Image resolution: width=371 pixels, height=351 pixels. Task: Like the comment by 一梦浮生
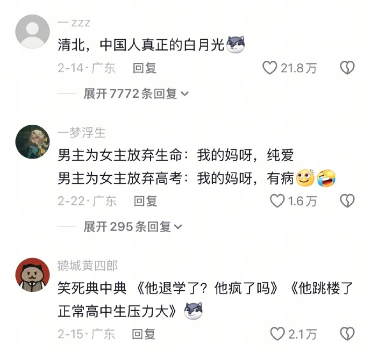(277, 201)
